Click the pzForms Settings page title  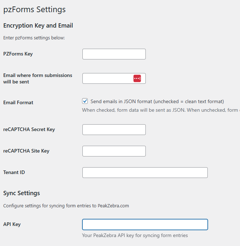(x=34, y=9)
